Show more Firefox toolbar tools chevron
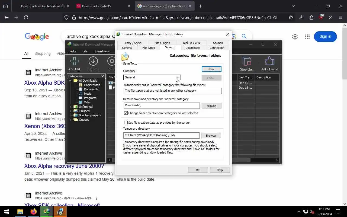The image size is (347, 217). coord(330,17)
